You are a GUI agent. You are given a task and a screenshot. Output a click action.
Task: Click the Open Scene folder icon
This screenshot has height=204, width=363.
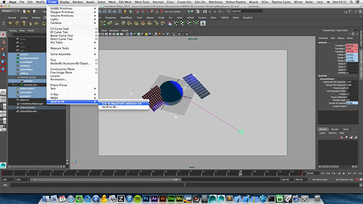29,11
